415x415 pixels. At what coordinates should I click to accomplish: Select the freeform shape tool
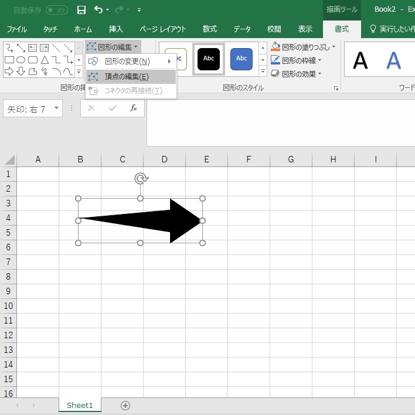[33, 72]
